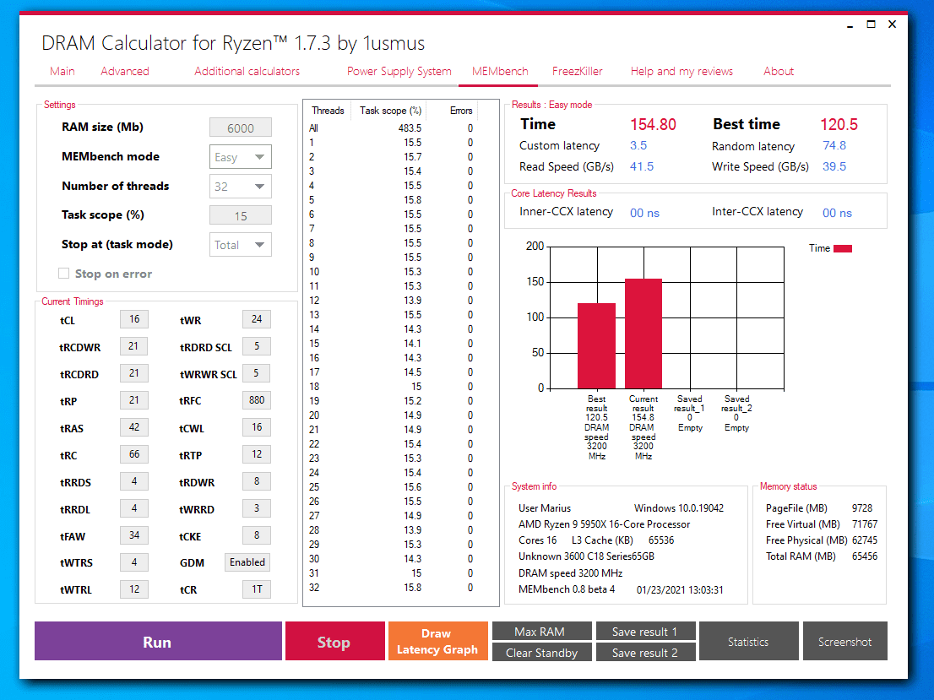Click the tRTP value field 12
This screenshot has height=700, width=934.
tap(257, 454)
